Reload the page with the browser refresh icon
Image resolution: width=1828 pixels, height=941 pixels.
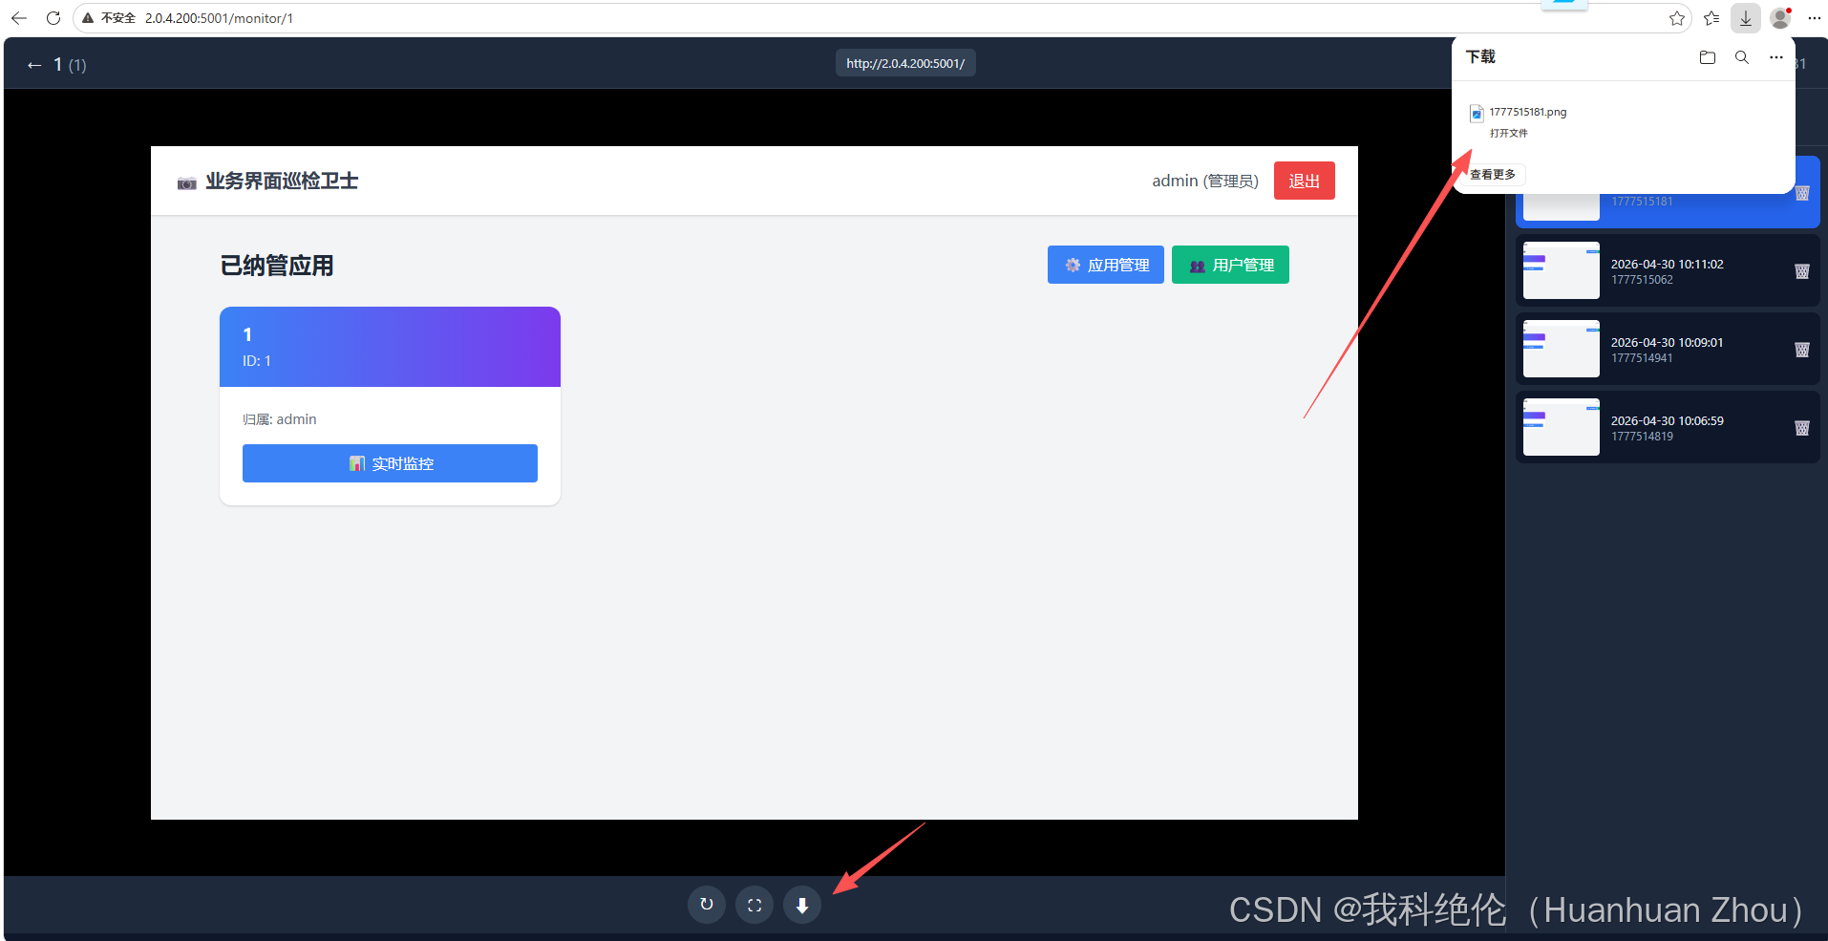(53, 18)
